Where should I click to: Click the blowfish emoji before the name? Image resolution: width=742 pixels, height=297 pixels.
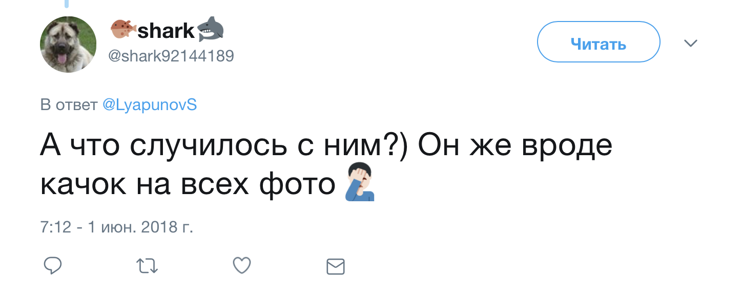123,30
